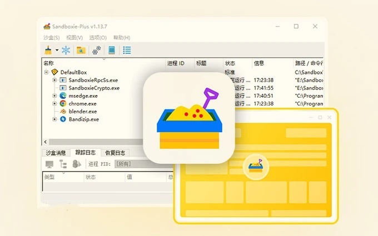
Task: Click the Bandizip.exe app icon
Action: 63,119
